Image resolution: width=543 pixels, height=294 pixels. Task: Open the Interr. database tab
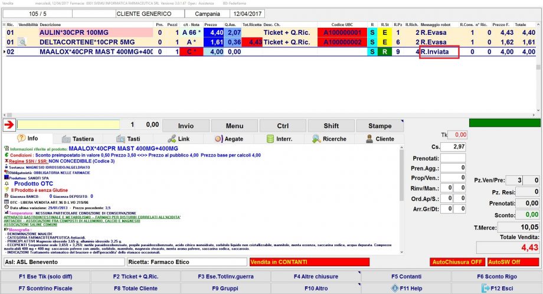[280, 139]
